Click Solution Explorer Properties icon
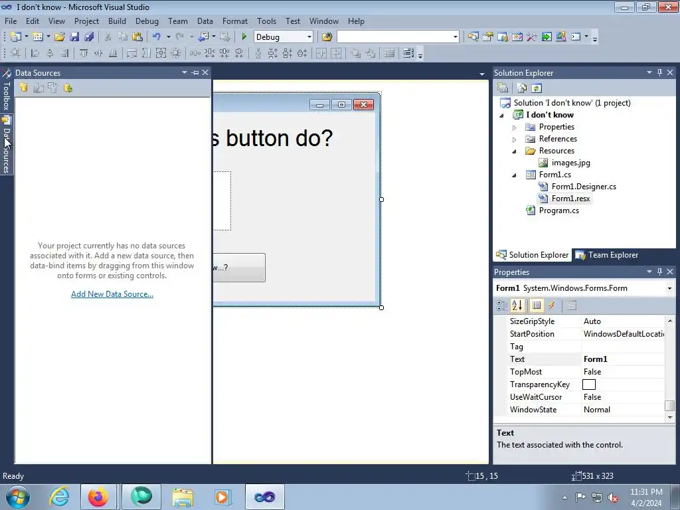The height and width of the screenshot is (510, 680). (503, 88)
